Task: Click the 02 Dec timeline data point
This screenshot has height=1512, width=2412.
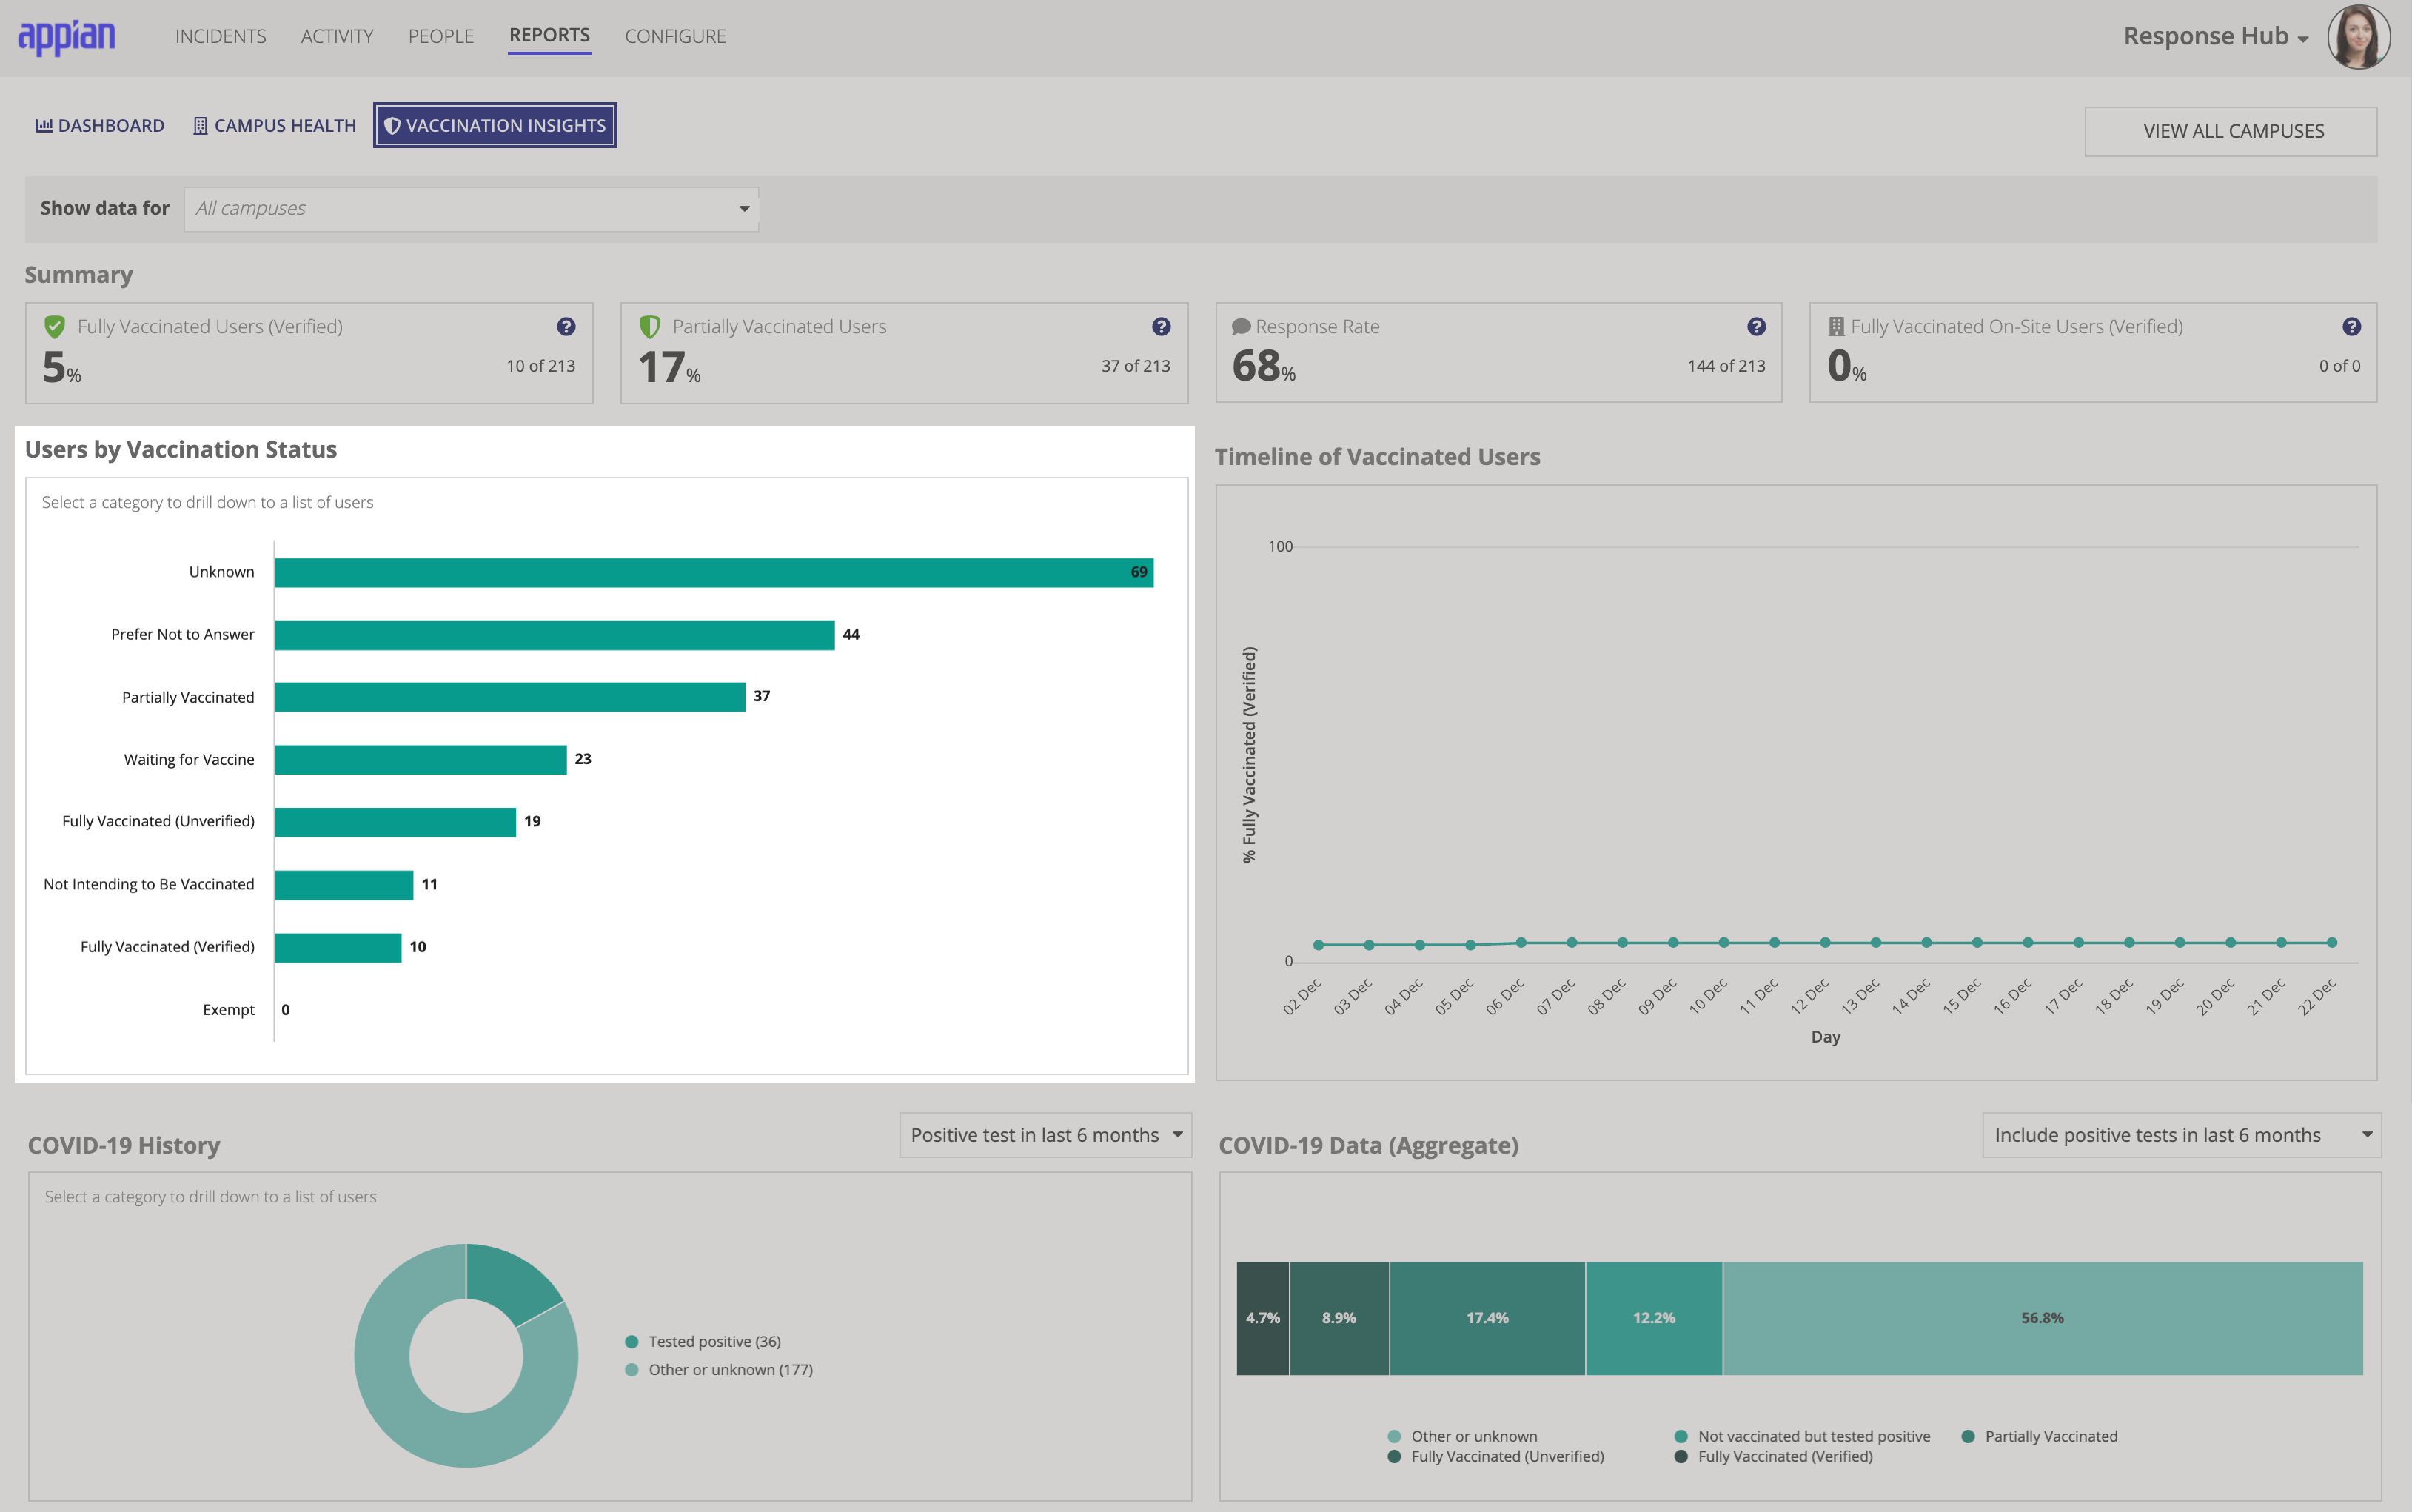Action: point(1319,945)
